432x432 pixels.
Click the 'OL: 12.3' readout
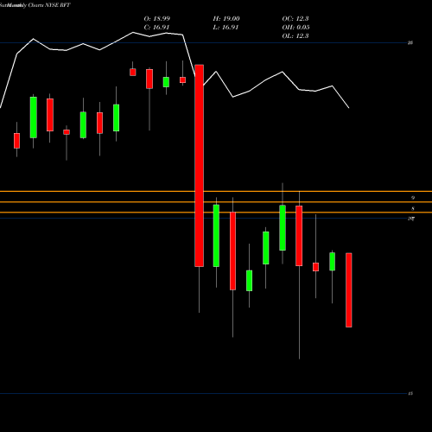pyautogui.click(x=295, y=36)
